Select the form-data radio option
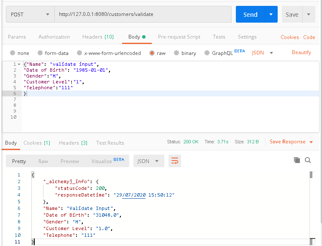Screen dimensions: 322x246 (x=40, y=53)
